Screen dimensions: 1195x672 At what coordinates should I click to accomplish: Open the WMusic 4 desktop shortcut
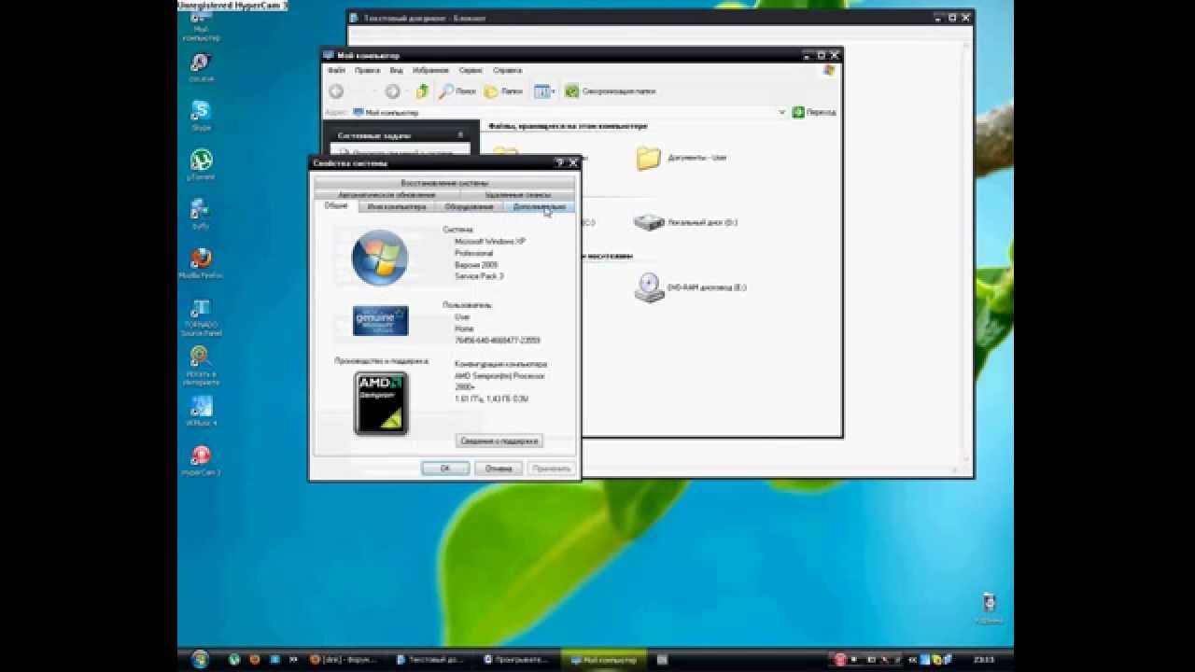click(201, 411)
